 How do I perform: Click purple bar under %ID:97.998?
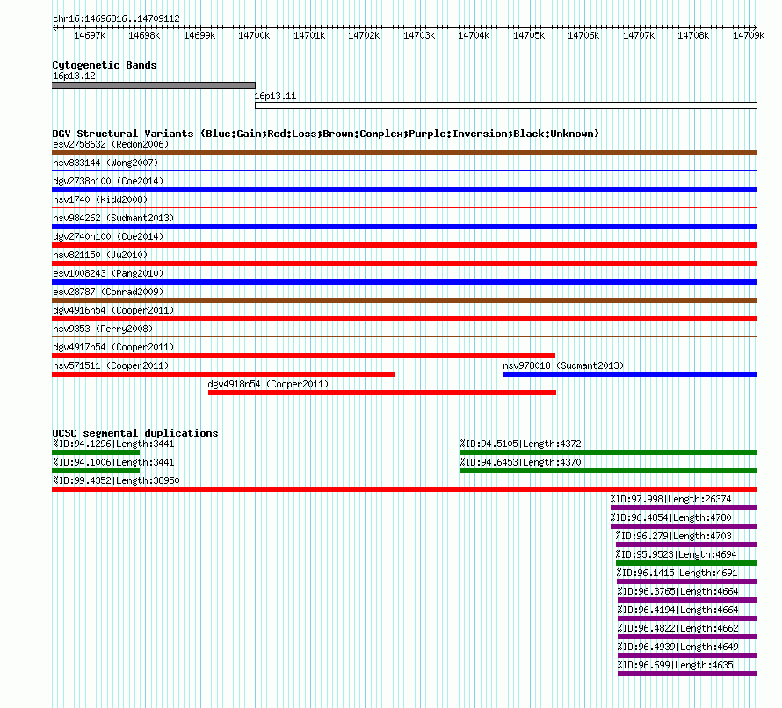tap(684, 508)
